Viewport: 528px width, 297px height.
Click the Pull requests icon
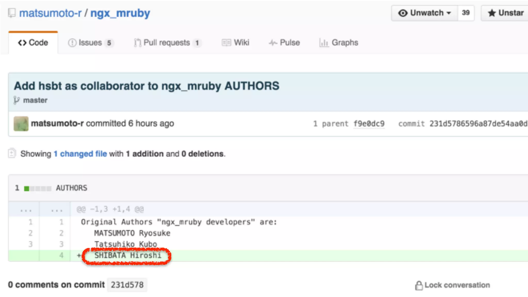click(x=137, y=43)
